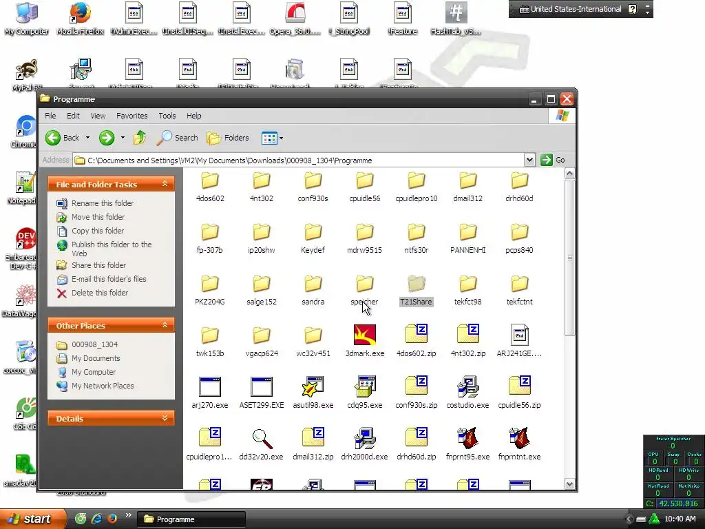The height and width of the screenshot is (529, 705).
Task: Open the File menu
Action: [x=50, y=116]
